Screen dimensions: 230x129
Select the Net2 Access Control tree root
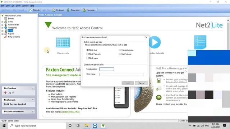coord(13,15)
